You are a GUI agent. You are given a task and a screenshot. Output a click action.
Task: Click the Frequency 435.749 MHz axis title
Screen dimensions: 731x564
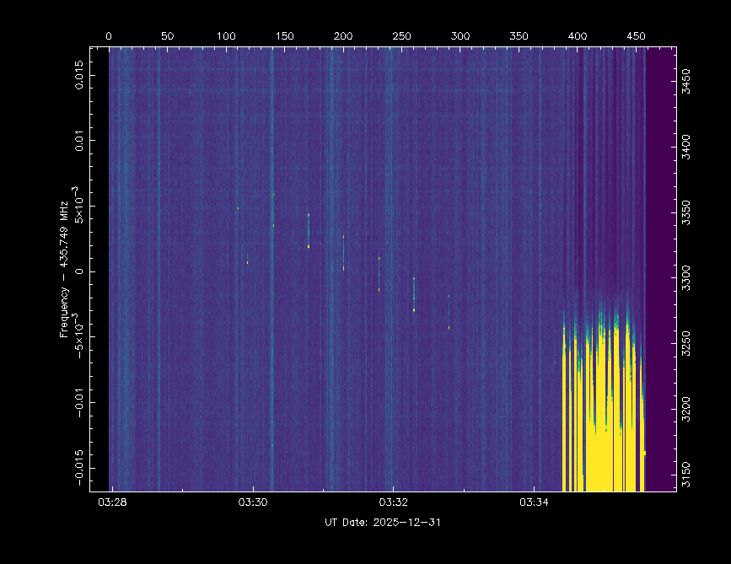[63, 271]
